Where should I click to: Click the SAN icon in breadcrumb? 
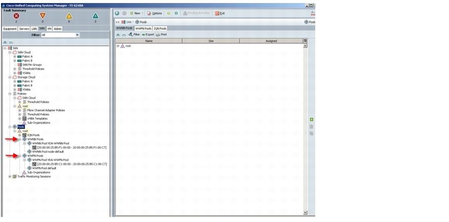pyautogui.click(x=123, y=22)
